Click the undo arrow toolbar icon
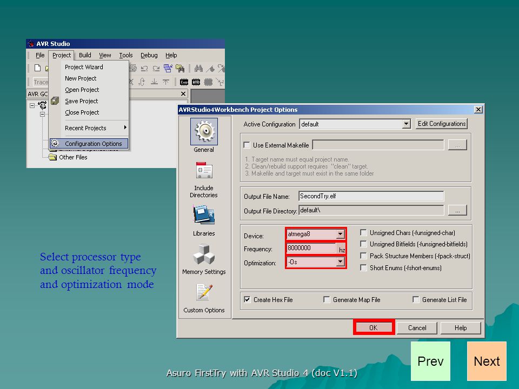The width and height of the screenshot is (519, 389). [x=144, y=69]
